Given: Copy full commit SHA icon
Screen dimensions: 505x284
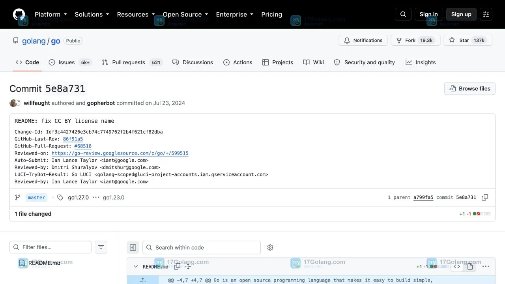Looking at the screenshot, I should coord(485,197).
